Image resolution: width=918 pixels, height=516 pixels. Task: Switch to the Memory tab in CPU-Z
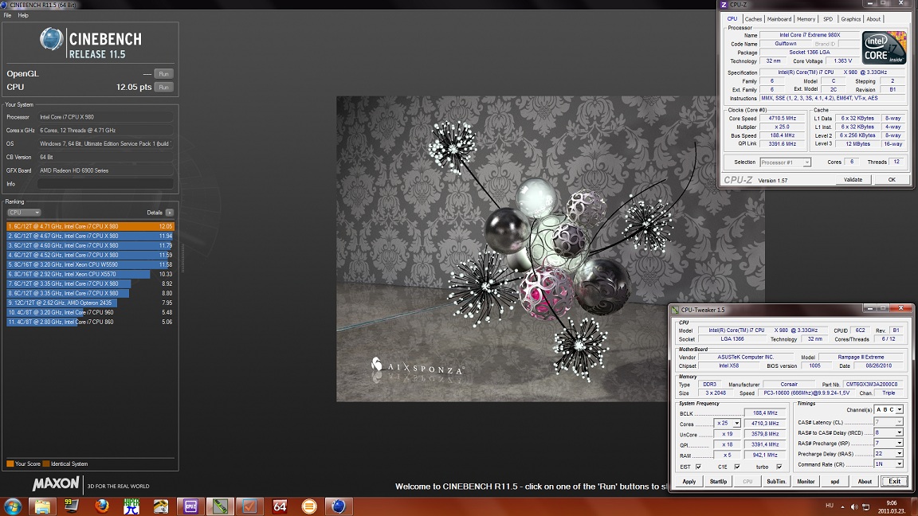pyautogui.click(x=806, y=19)
